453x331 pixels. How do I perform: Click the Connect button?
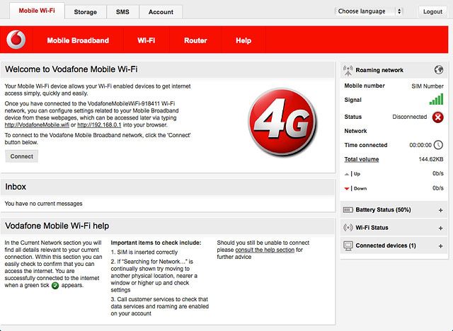pyautogui.click(x=22, y=156)
